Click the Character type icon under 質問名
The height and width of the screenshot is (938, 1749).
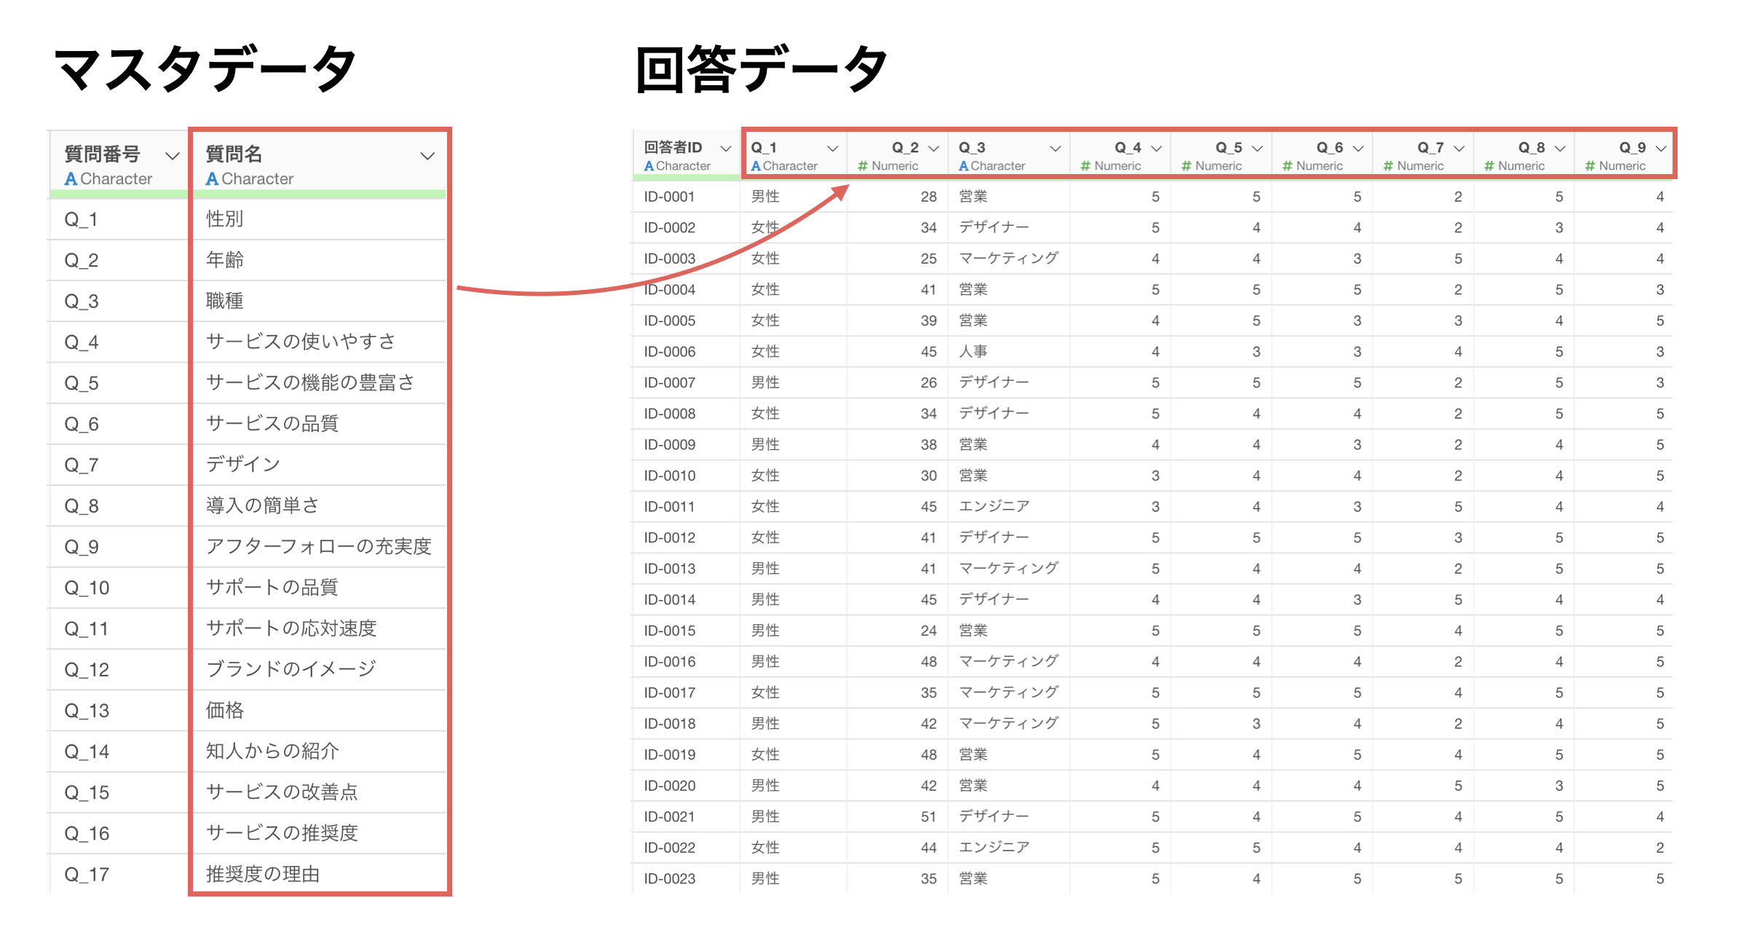coord(212,179)
